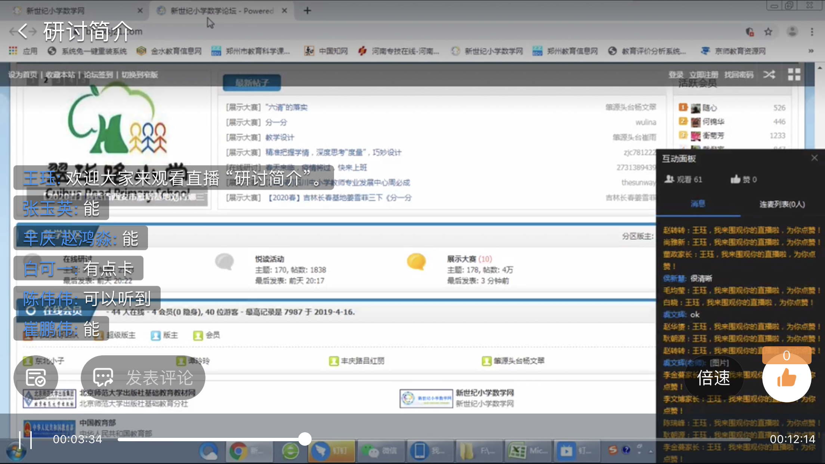Image resolution: width=825 pixels, height=464 pixels.
Task: Switch to the 连麦列表(0人) tab
Action: coord(782,204)
